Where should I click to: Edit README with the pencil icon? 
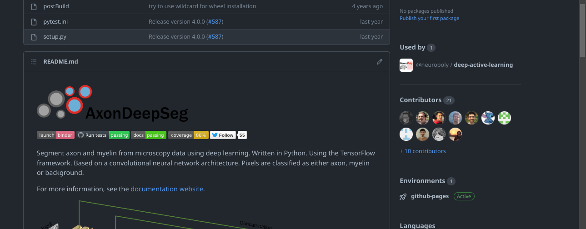coord(380,61)
